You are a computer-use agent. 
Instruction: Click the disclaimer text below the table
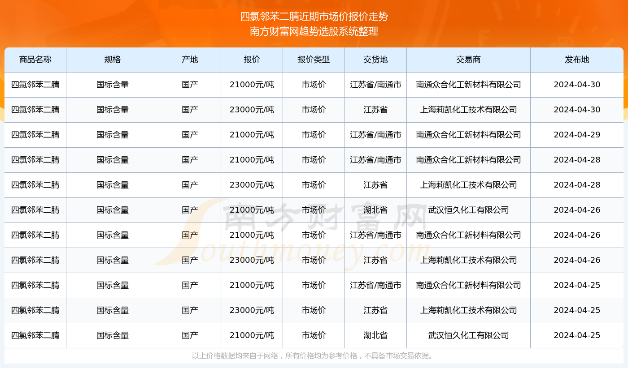tap(314, 356)
